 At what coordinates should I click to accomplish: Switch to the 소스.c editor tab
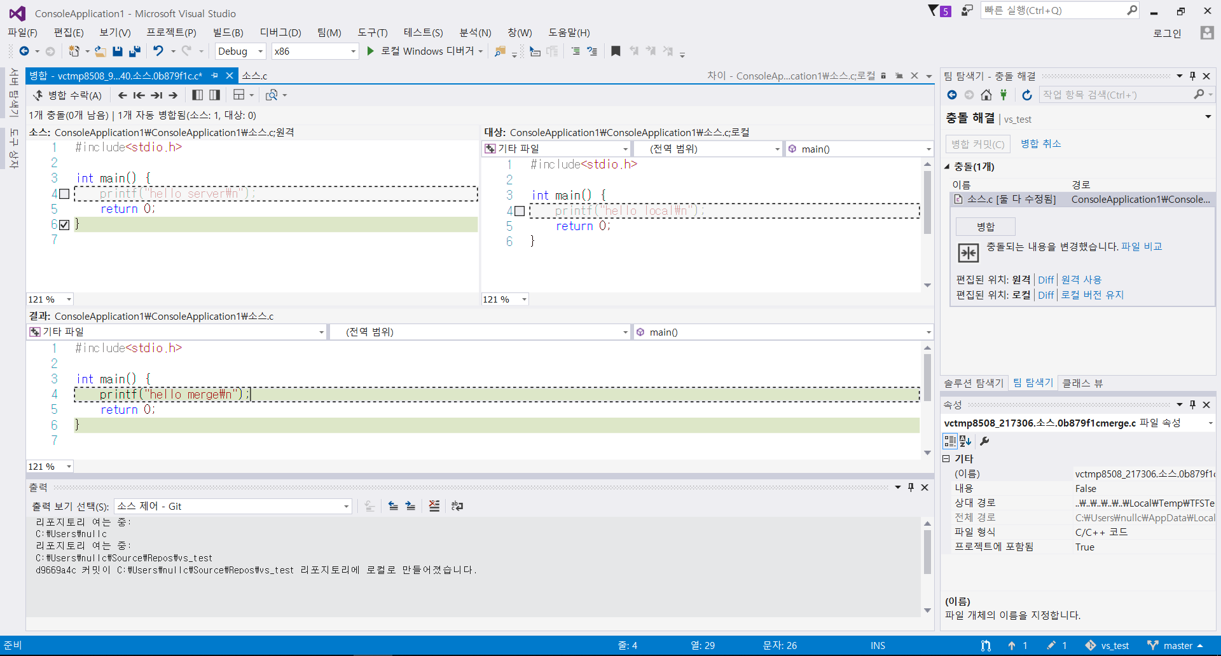coord(254,76)
